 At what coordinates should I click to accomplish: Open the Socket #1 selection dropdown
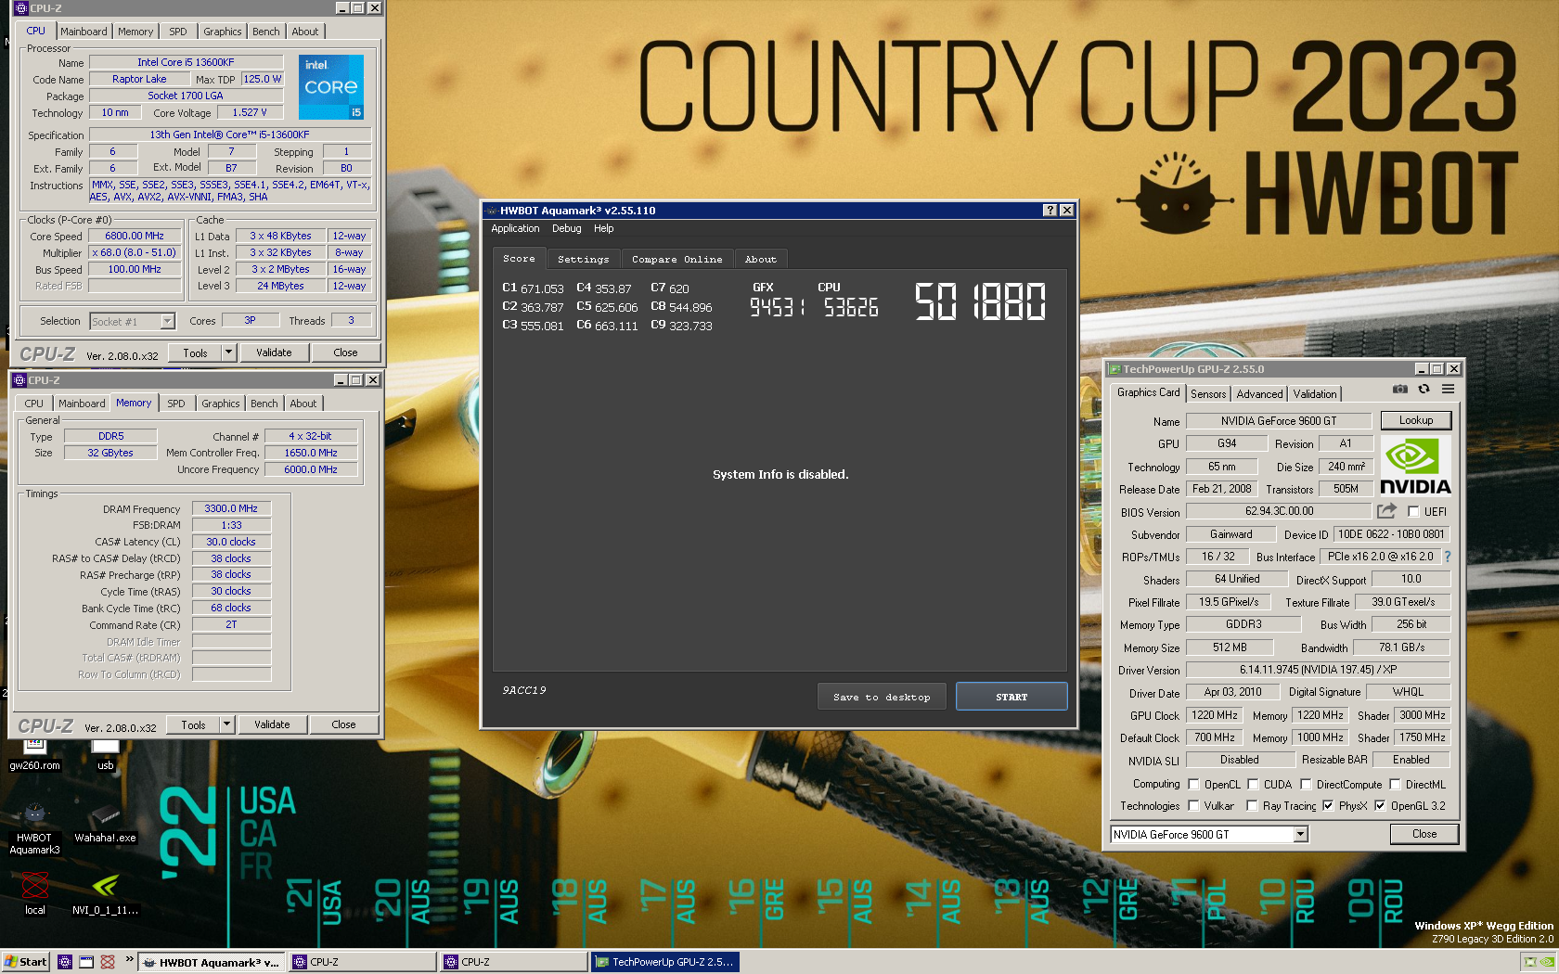[x=167, y=322]
